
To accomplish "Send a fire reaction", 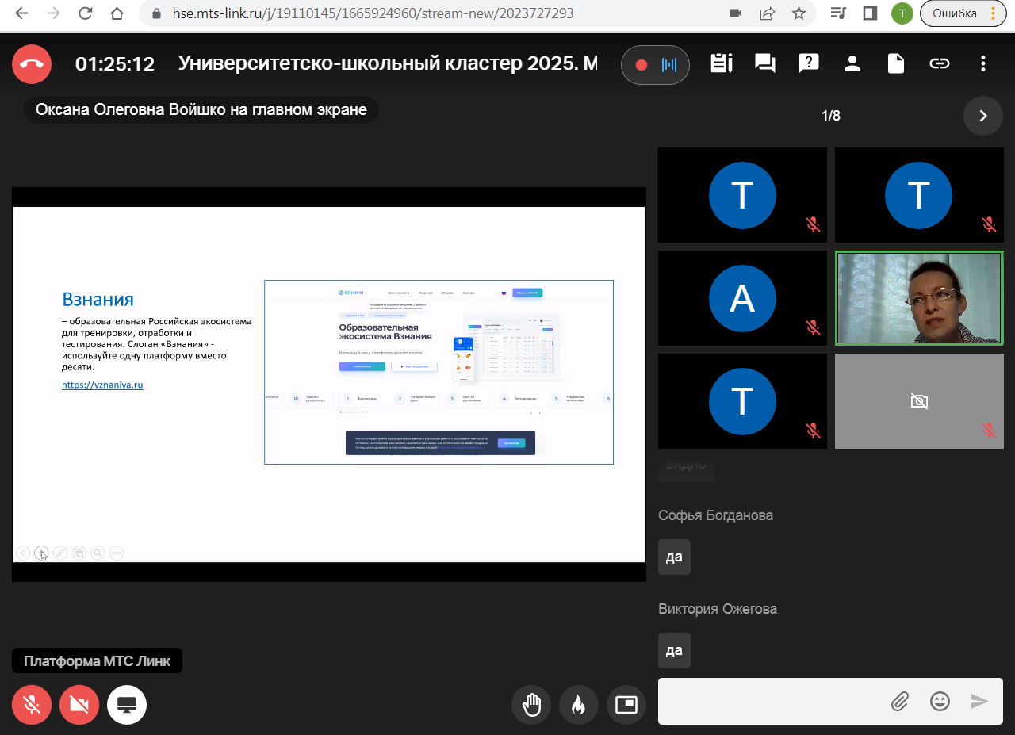I will coord(579,705).
